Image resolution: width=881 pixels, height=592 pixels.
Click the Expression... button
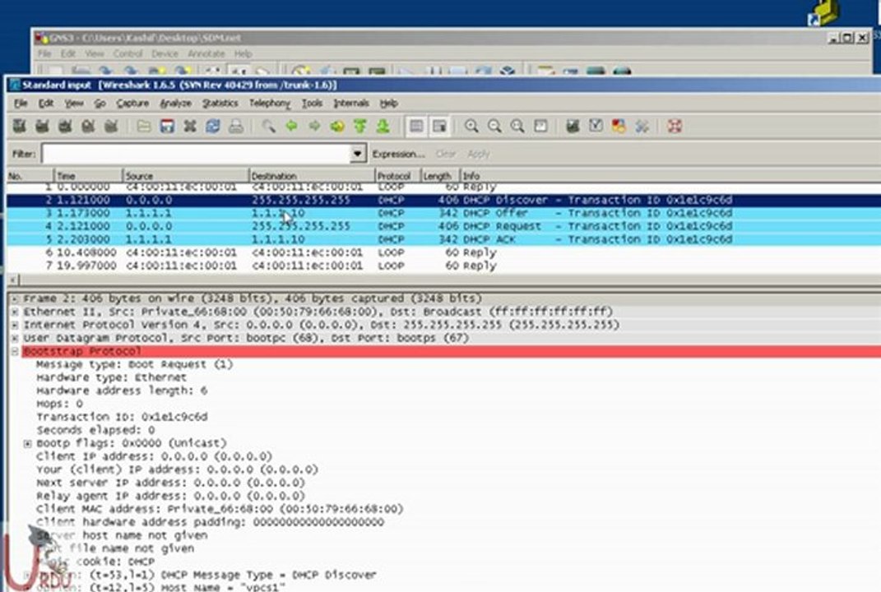click(x=398, y=154)
